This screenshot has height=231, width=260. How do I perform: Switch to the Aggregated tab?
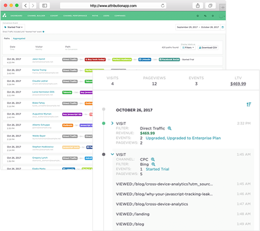(x=19, y=38)
